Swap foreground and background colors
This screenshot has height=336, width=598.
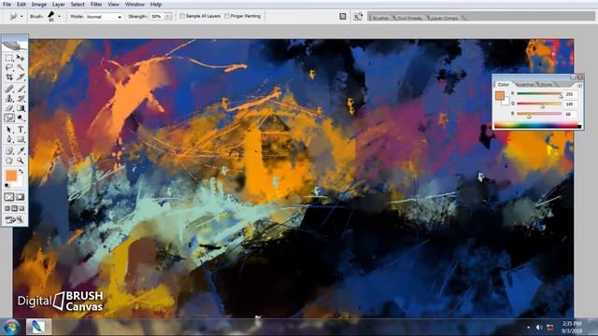(x=21, y=172)
